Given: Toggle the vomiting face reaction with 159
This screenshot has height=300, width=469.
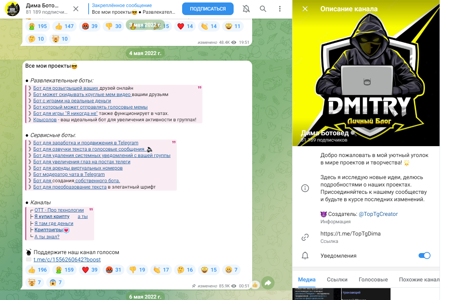Looking at the screenshot, I should [64, 270].
